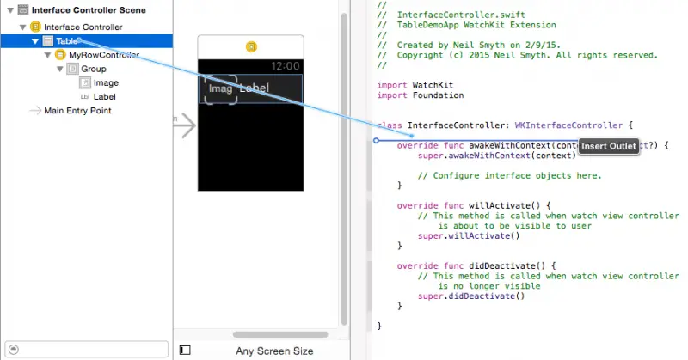The width and height of the screenshot is (688, 360).
Task: Click the Label element on watch canvas
Action: coord(255,88)
